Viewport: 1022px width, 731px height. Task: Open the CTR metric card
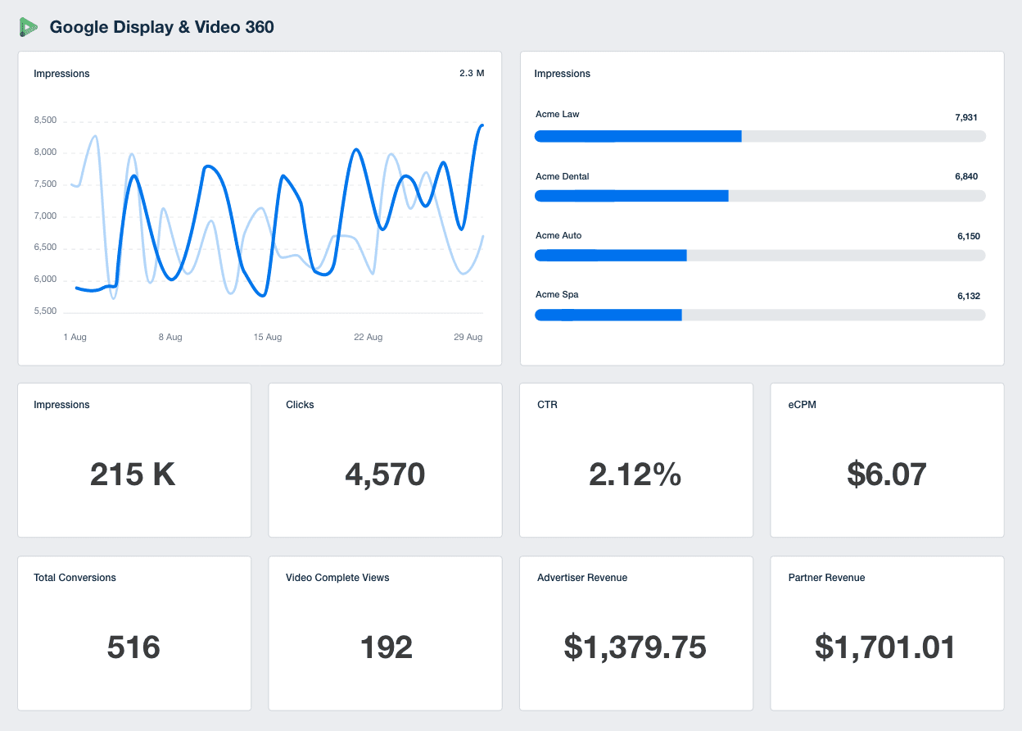tap(635, 460)
